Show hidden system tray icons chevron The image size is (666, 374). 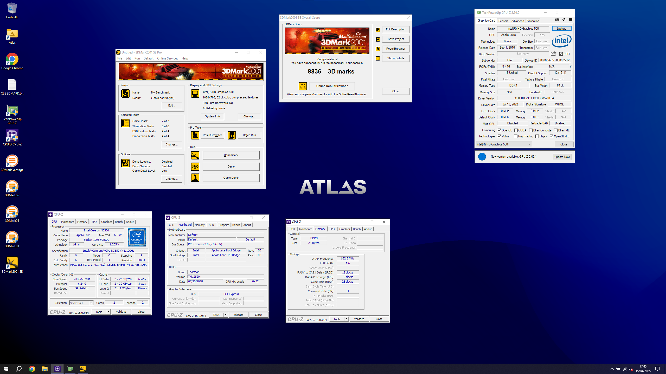coord(612,369)
